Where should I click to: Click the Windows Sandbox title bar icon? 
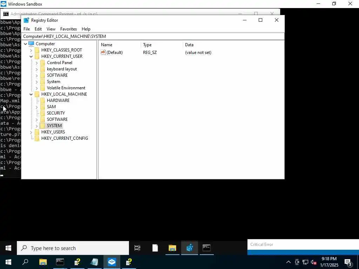(4, 4)
